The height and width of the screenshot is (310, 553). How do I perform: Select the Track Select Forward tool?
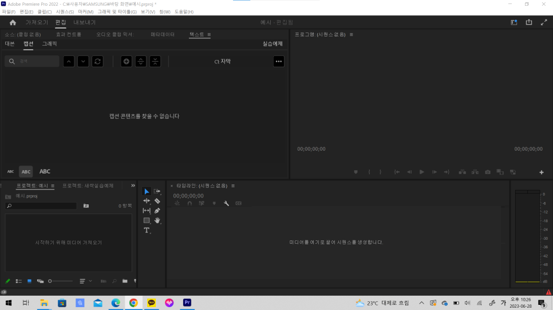pos(157,191)
